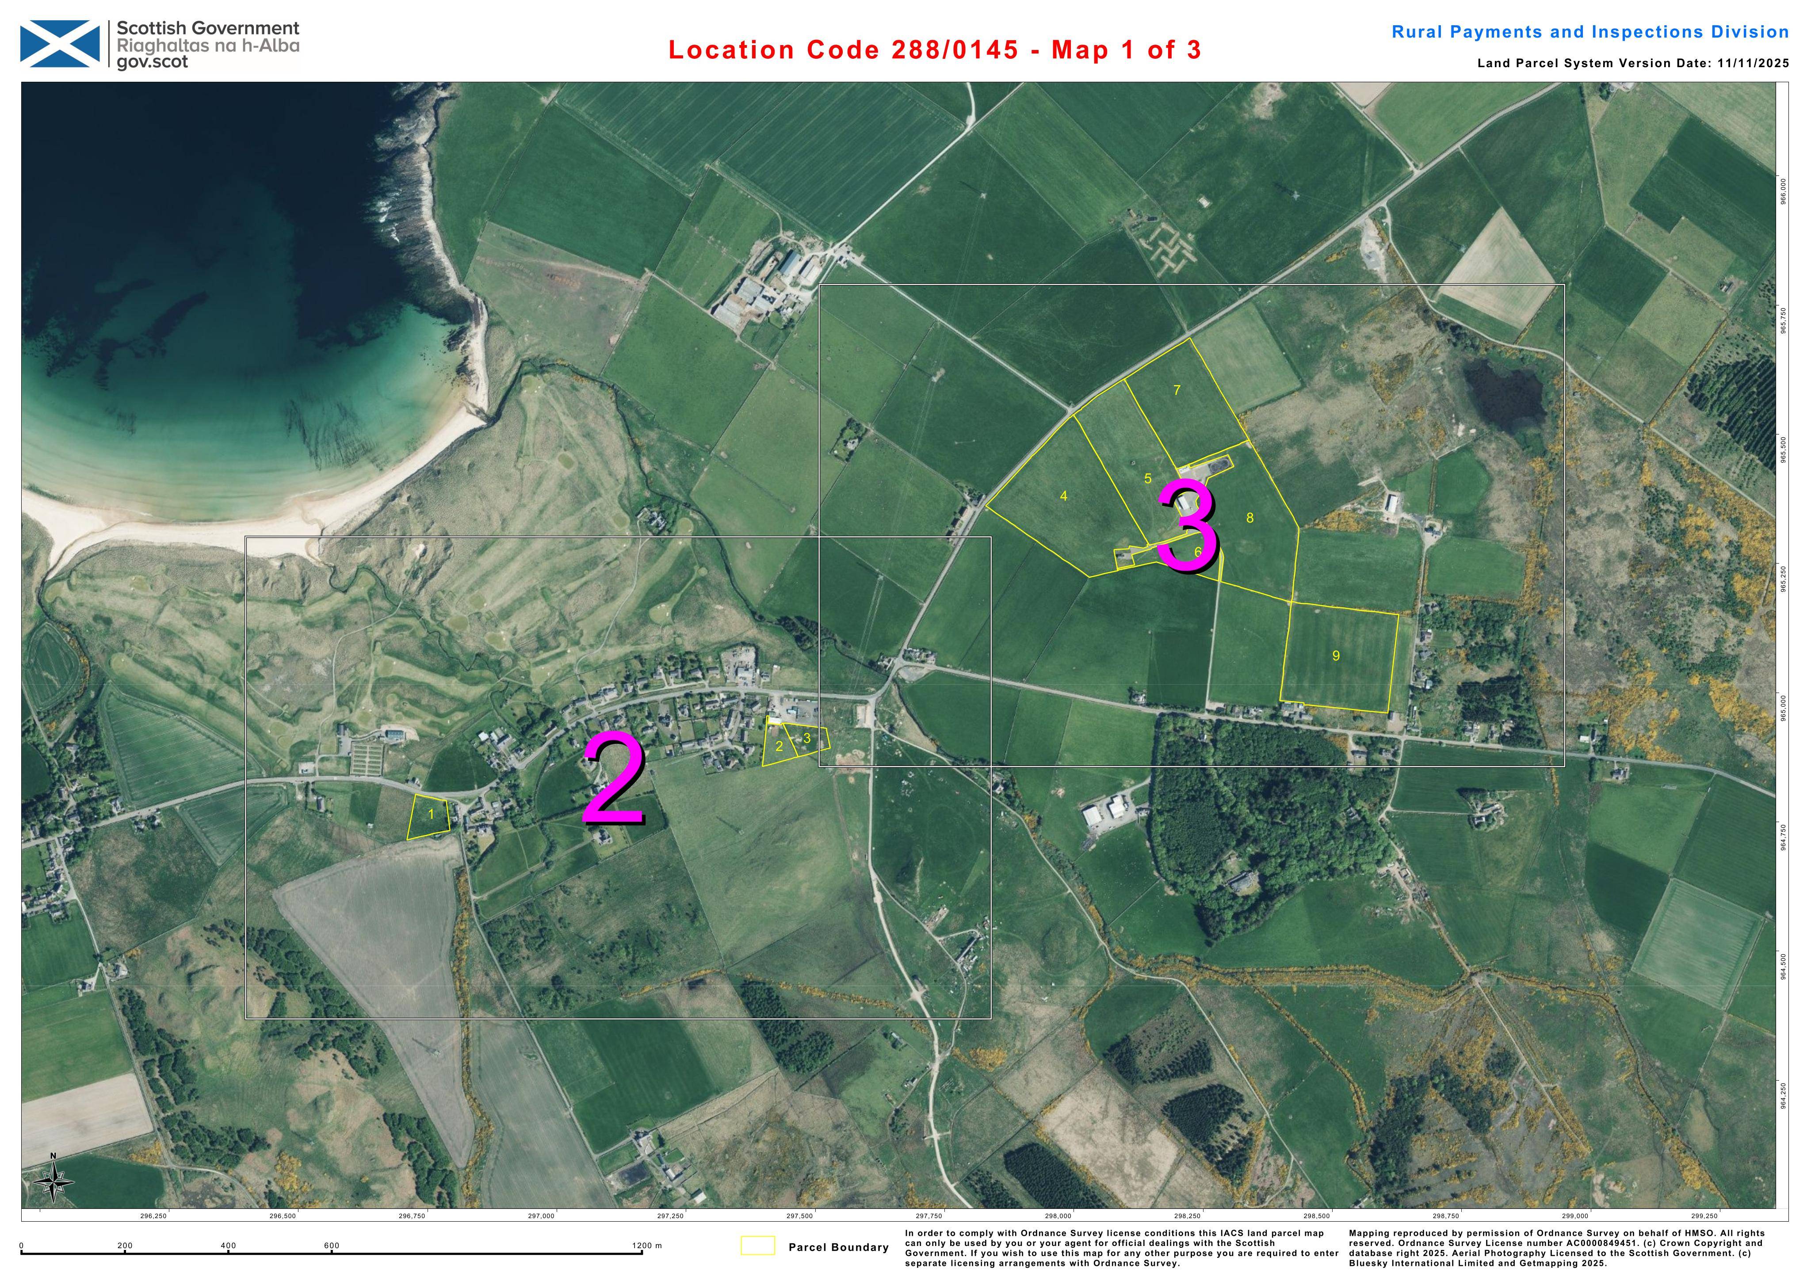Click the 'gov.scot' text in the header
The image size is (1811, 1280).
click(152, 61)
